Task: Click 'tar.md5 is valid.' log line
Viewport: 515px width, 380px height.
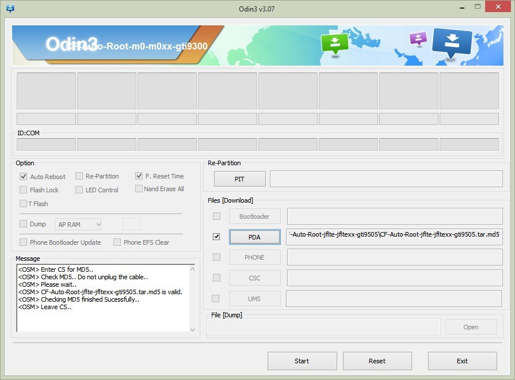Action: click(100, 292)
